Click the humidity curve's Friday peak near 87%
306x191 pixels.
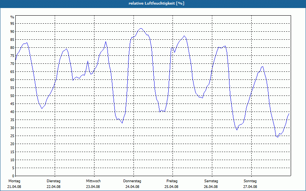coord(184,36)
